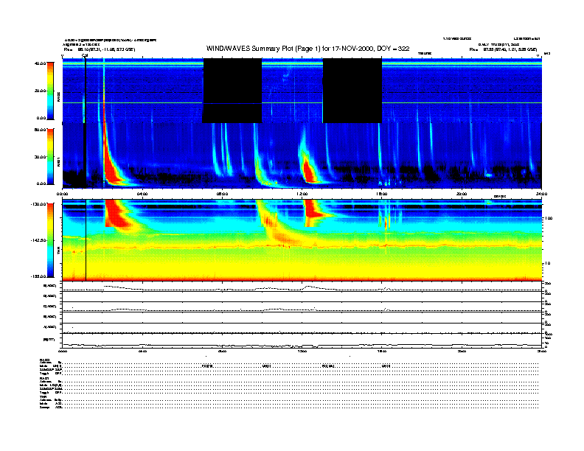Screen dimensions: 584x451
Task: Click the second black data gap in RAD2
Action: 352,91
